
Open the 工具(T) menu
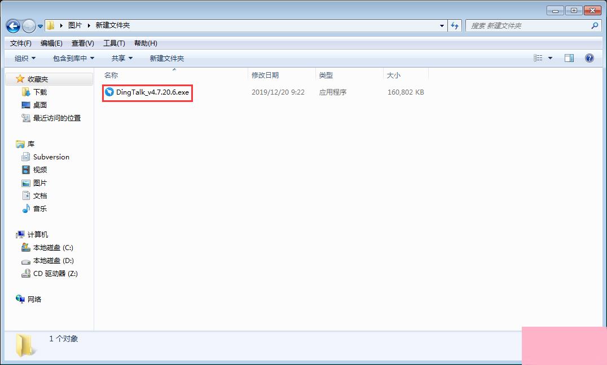pyautogui.click(x=114, y=43)
